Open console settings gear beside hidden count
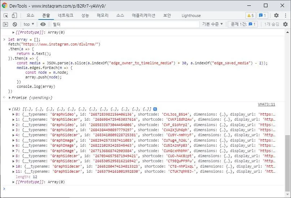 pos(285,24)
